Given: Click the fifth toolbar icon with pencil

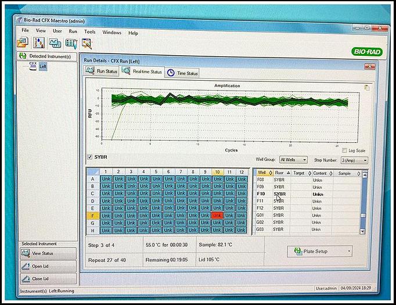Looking at the screenshot, I should coord(87,43).
